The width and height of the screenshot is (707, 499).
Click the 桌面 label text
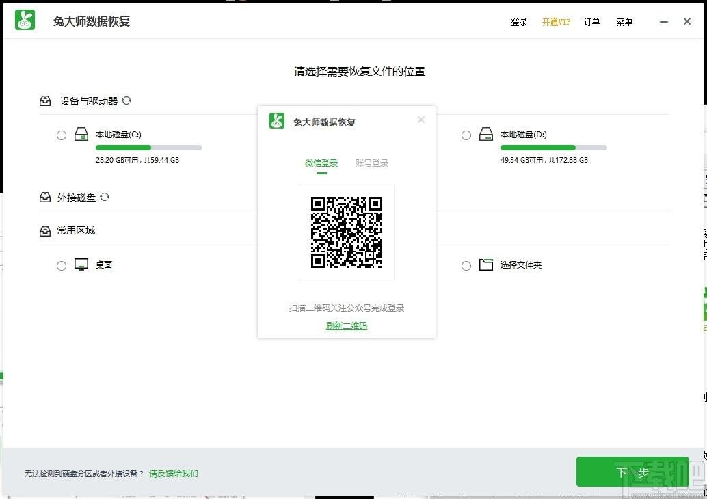tap(104, 265)
